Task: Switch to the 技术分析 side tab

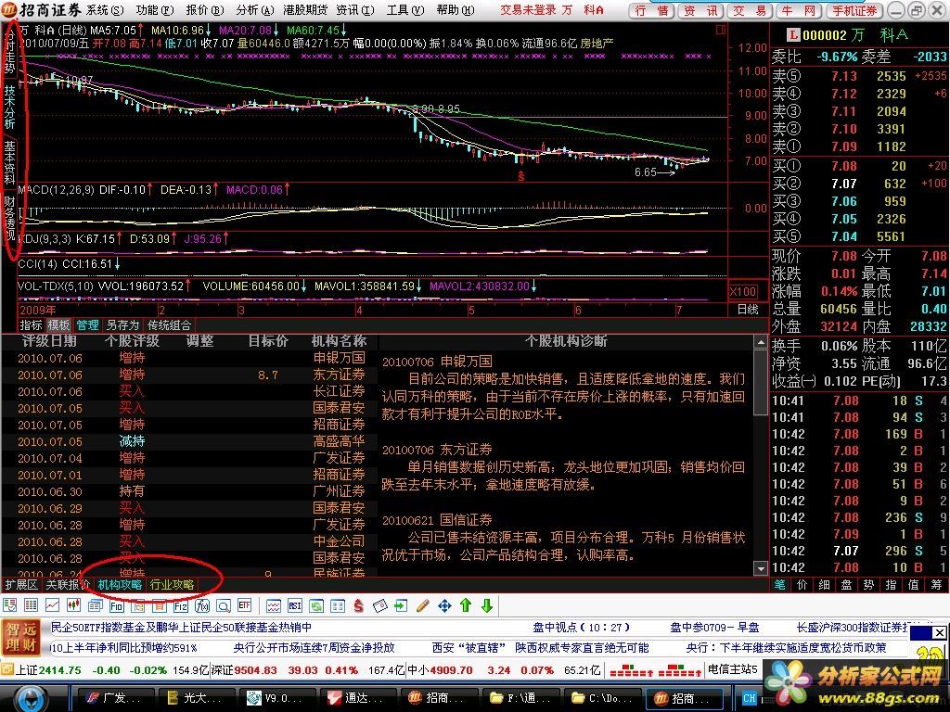Action: [9, 107]
